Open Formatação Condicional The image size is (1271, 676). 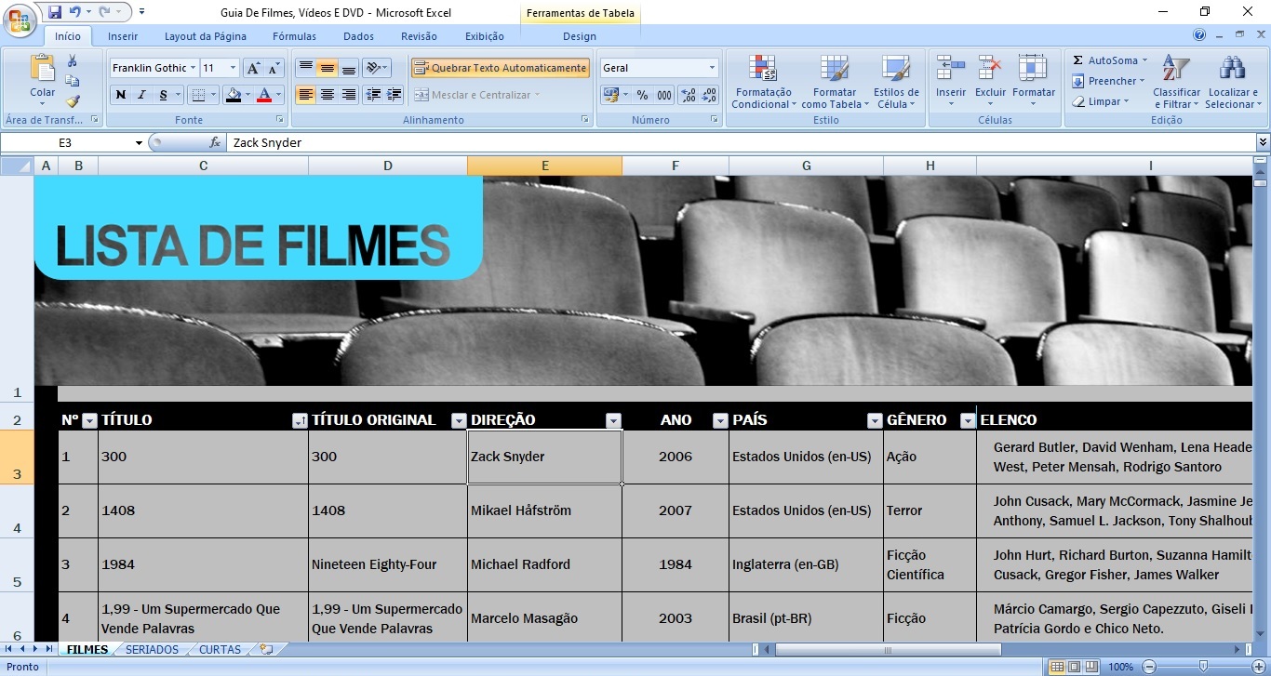pyautogui.click(x=763, y=82)
